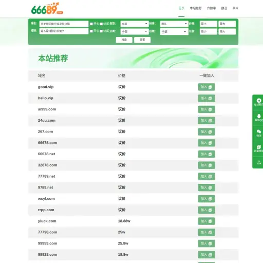Go to the 六数字 navigation tab

[x=211, y=8]
